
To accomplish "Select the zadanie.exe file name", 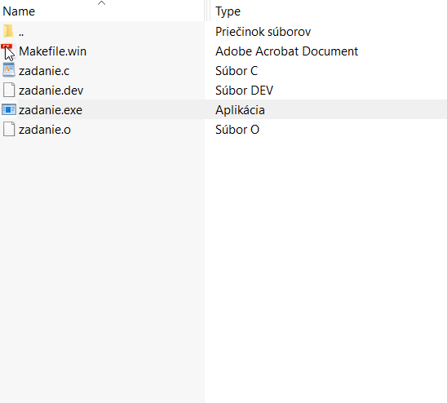I will click(51, 110).
